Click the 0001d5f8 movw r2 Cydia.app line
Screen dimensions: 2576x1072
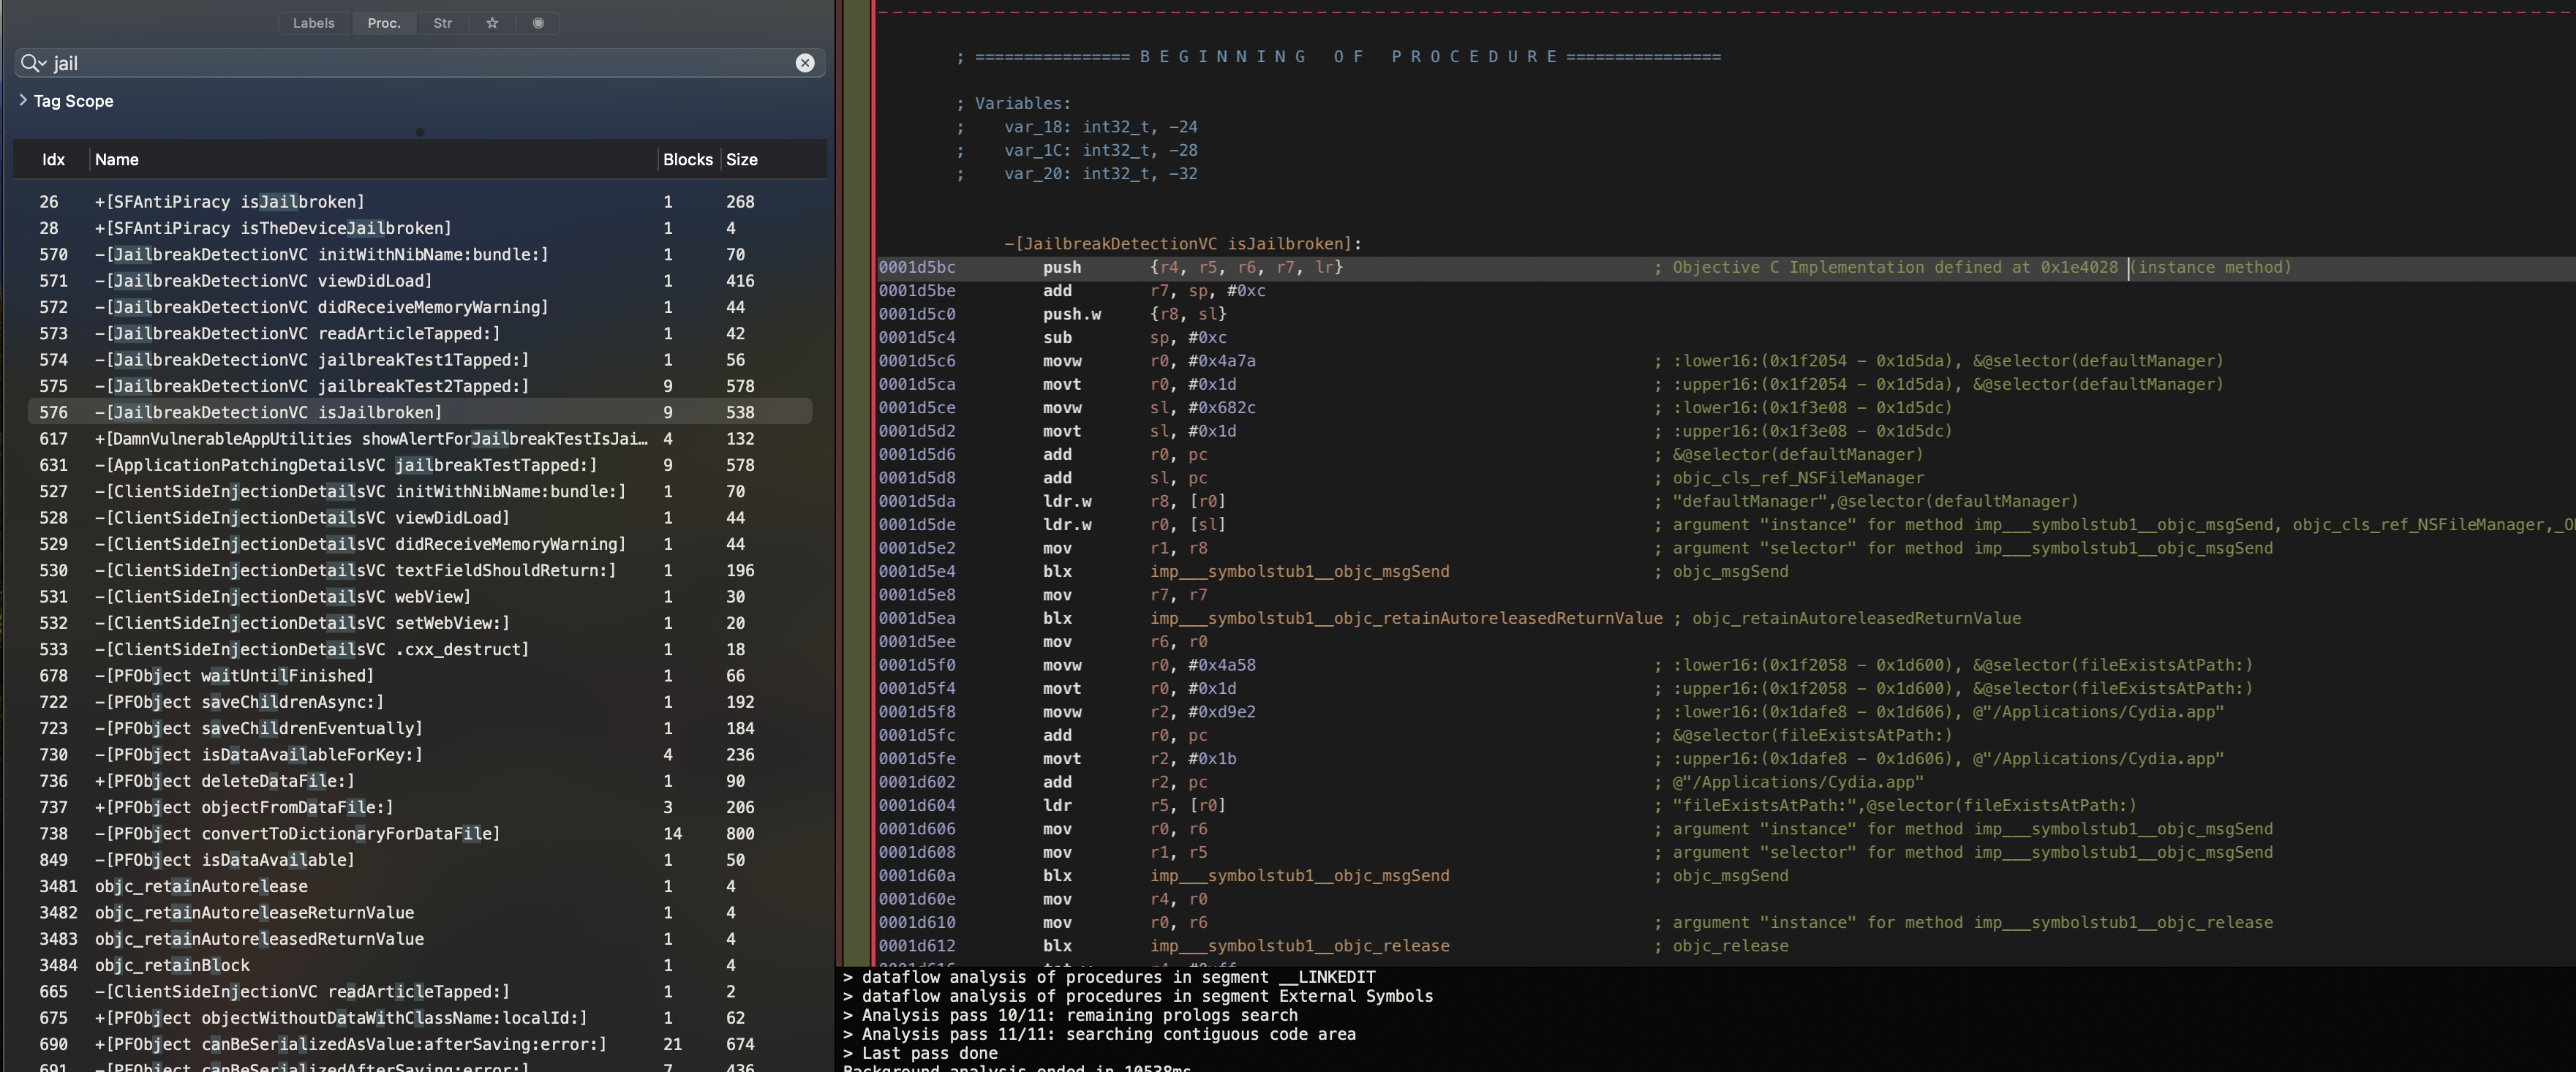coord(1725,712)
